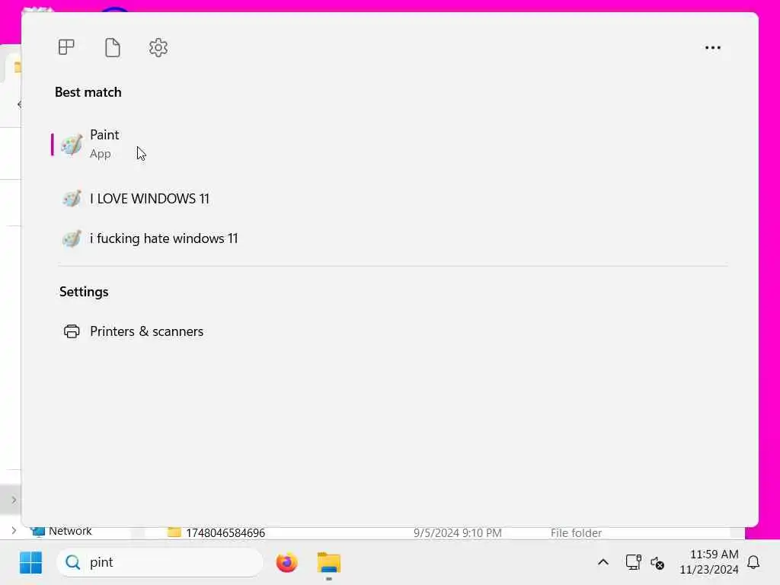The image size is (780, 585).
Task: Open the Paint app best match
Action: click(x=388, y=144)
